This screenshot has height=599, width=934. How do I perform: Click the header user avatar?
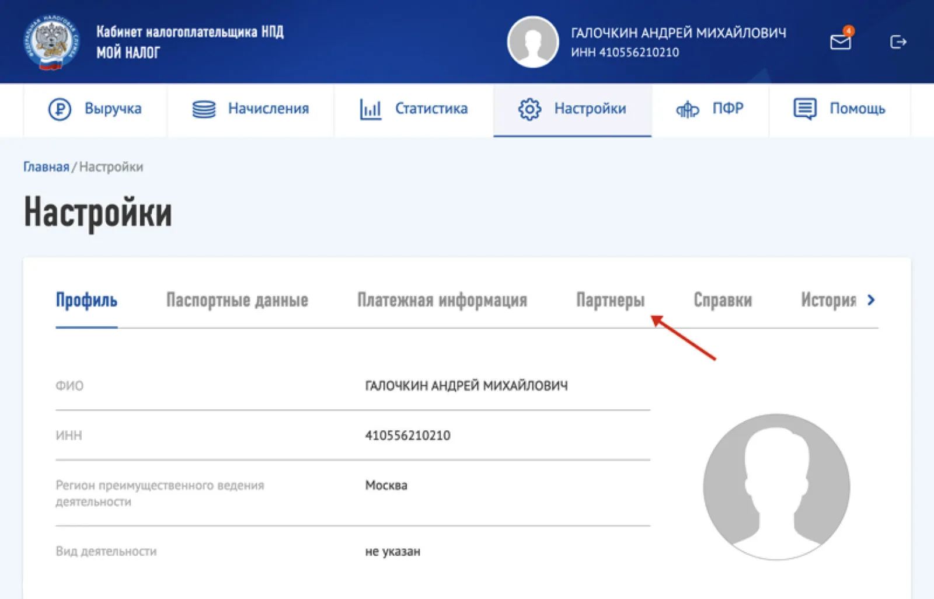(x=532, y=42)
